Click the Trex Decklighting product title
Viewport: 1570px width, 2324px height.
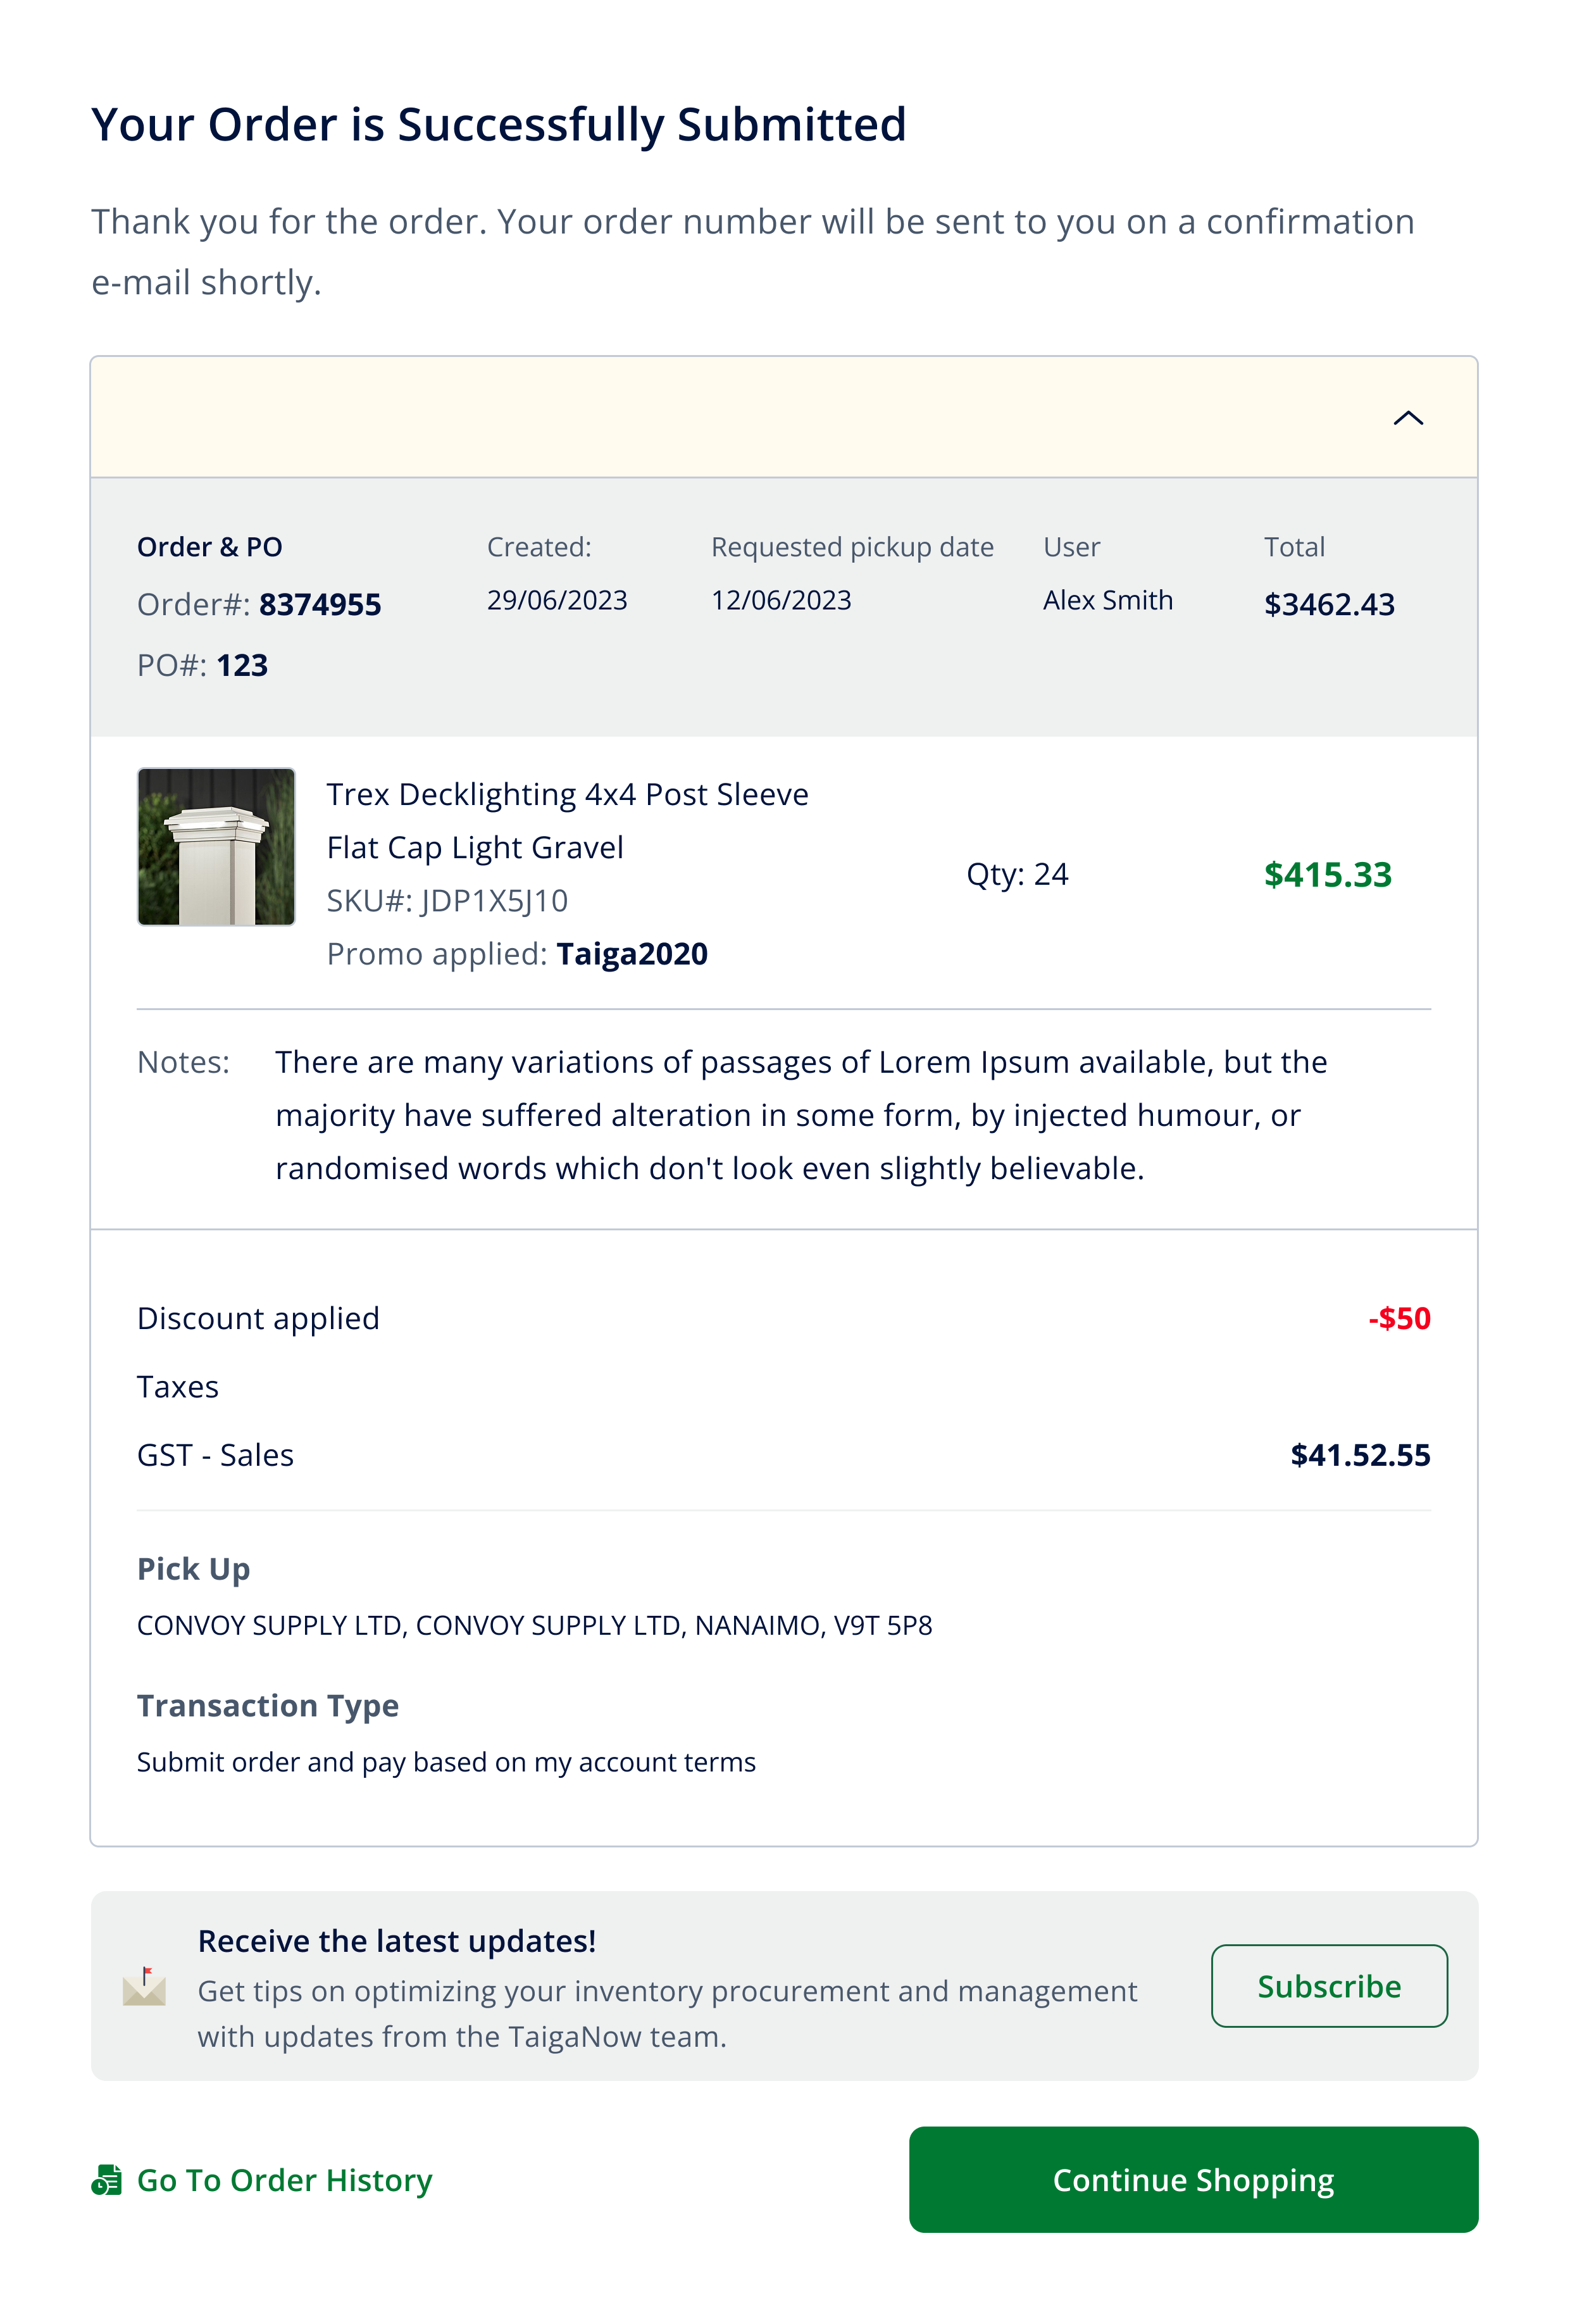[567, 820]
